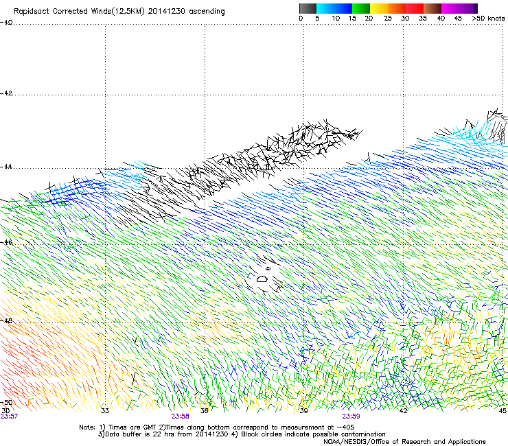
Task: Click the '-40' latitude axis label
Action: pyautogui.click(x=6, y=23)
